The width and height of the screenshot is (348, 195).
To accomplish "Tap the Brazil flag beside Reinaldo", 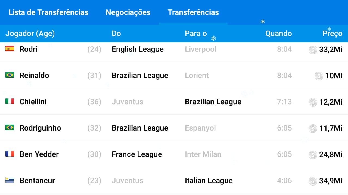I will 10,75.
